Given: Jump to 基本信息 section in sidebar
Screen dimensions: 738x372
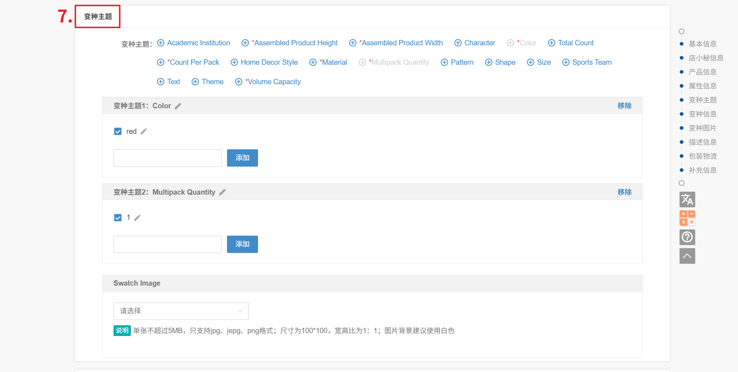Looking at the screenshot, I should 702,44.
